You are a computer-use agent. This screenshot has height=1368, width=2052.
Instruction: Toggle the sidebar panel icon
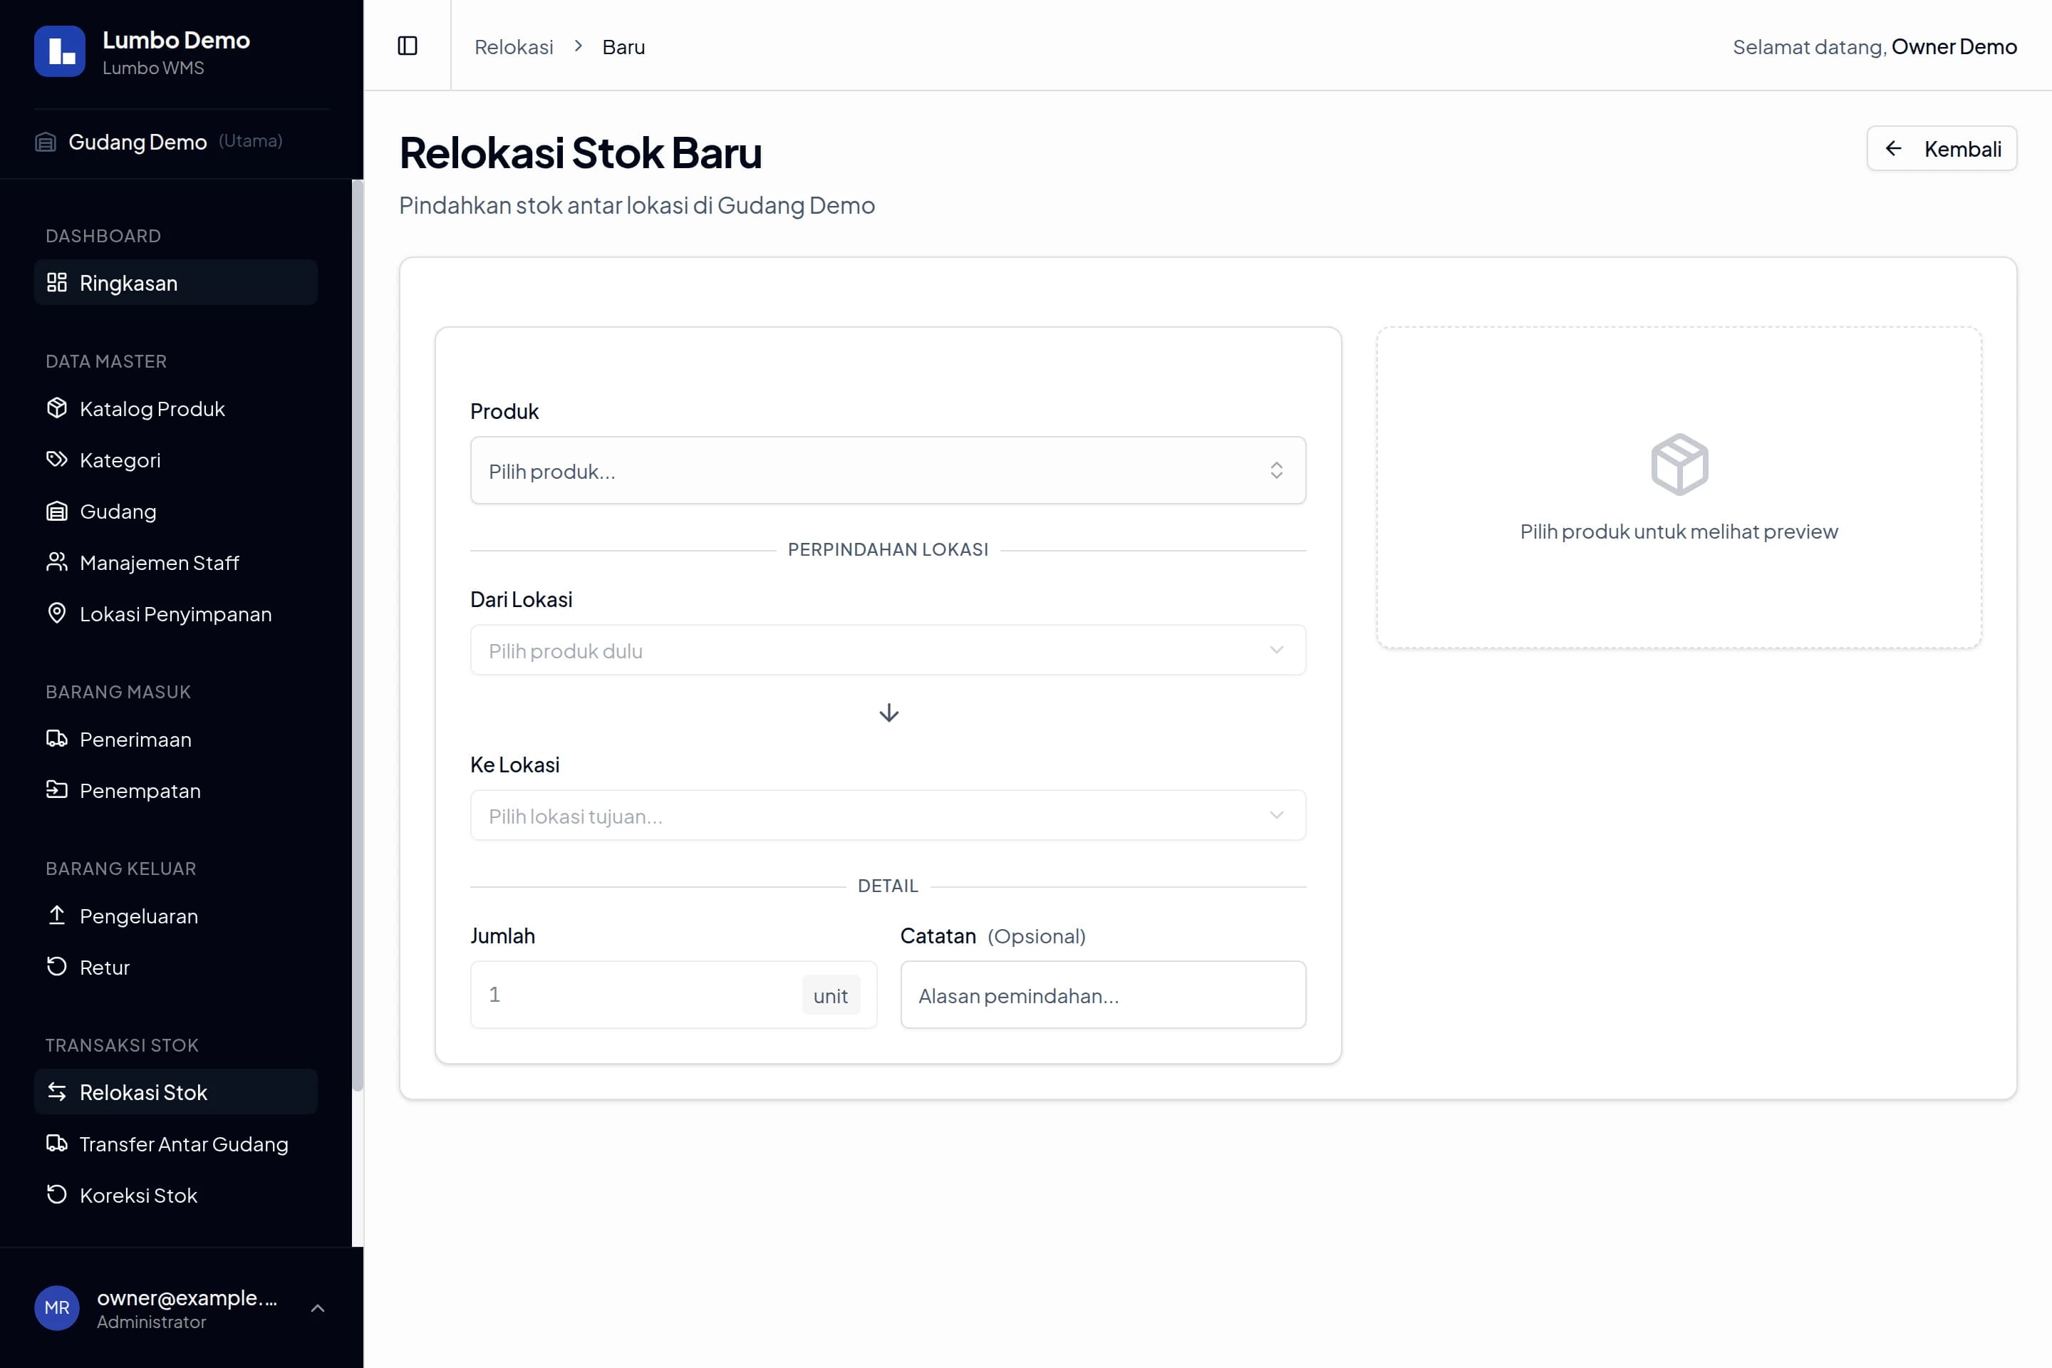click(408, 46)
